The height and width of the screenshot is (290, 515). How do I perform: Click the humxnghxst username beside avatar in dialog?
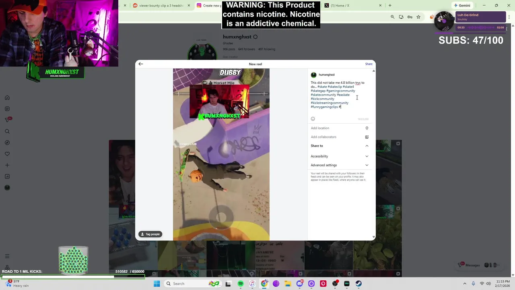pos(327,75)
